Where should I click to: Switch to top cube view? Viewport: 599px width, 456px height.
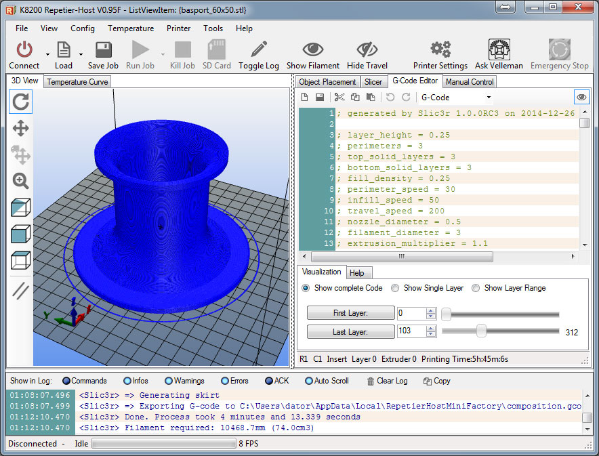coord(20,260)
